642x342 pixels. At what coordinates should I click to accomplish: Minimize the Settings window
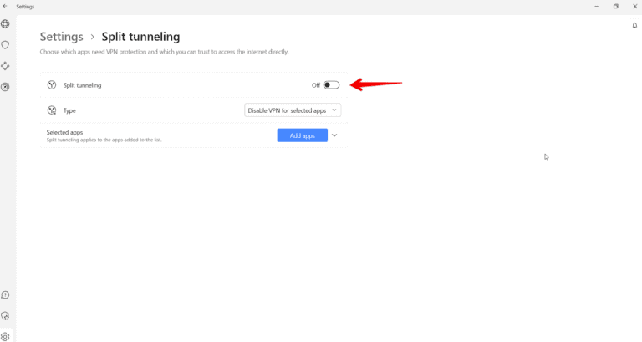pyautogui.click(x=595, y=6)
